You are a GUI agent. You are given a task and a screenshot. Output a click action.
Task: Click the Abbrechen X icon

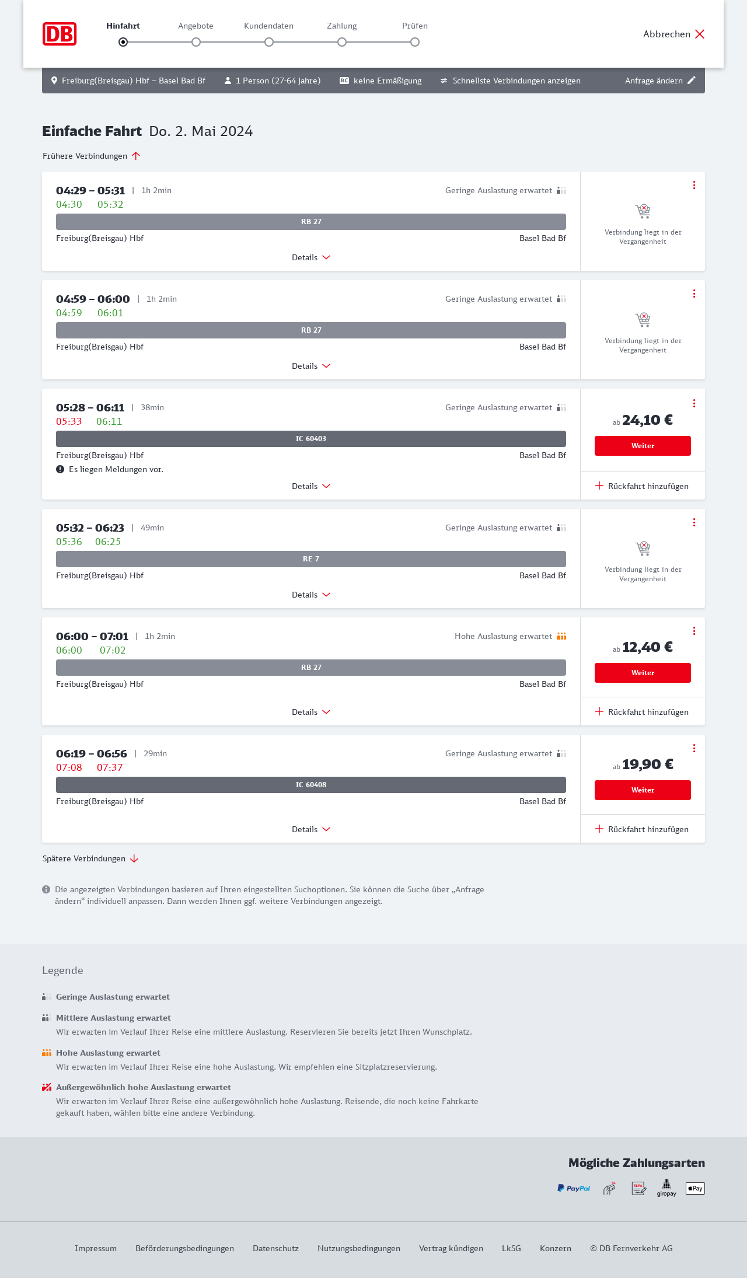pyautogui.click(x=700, y=34)
